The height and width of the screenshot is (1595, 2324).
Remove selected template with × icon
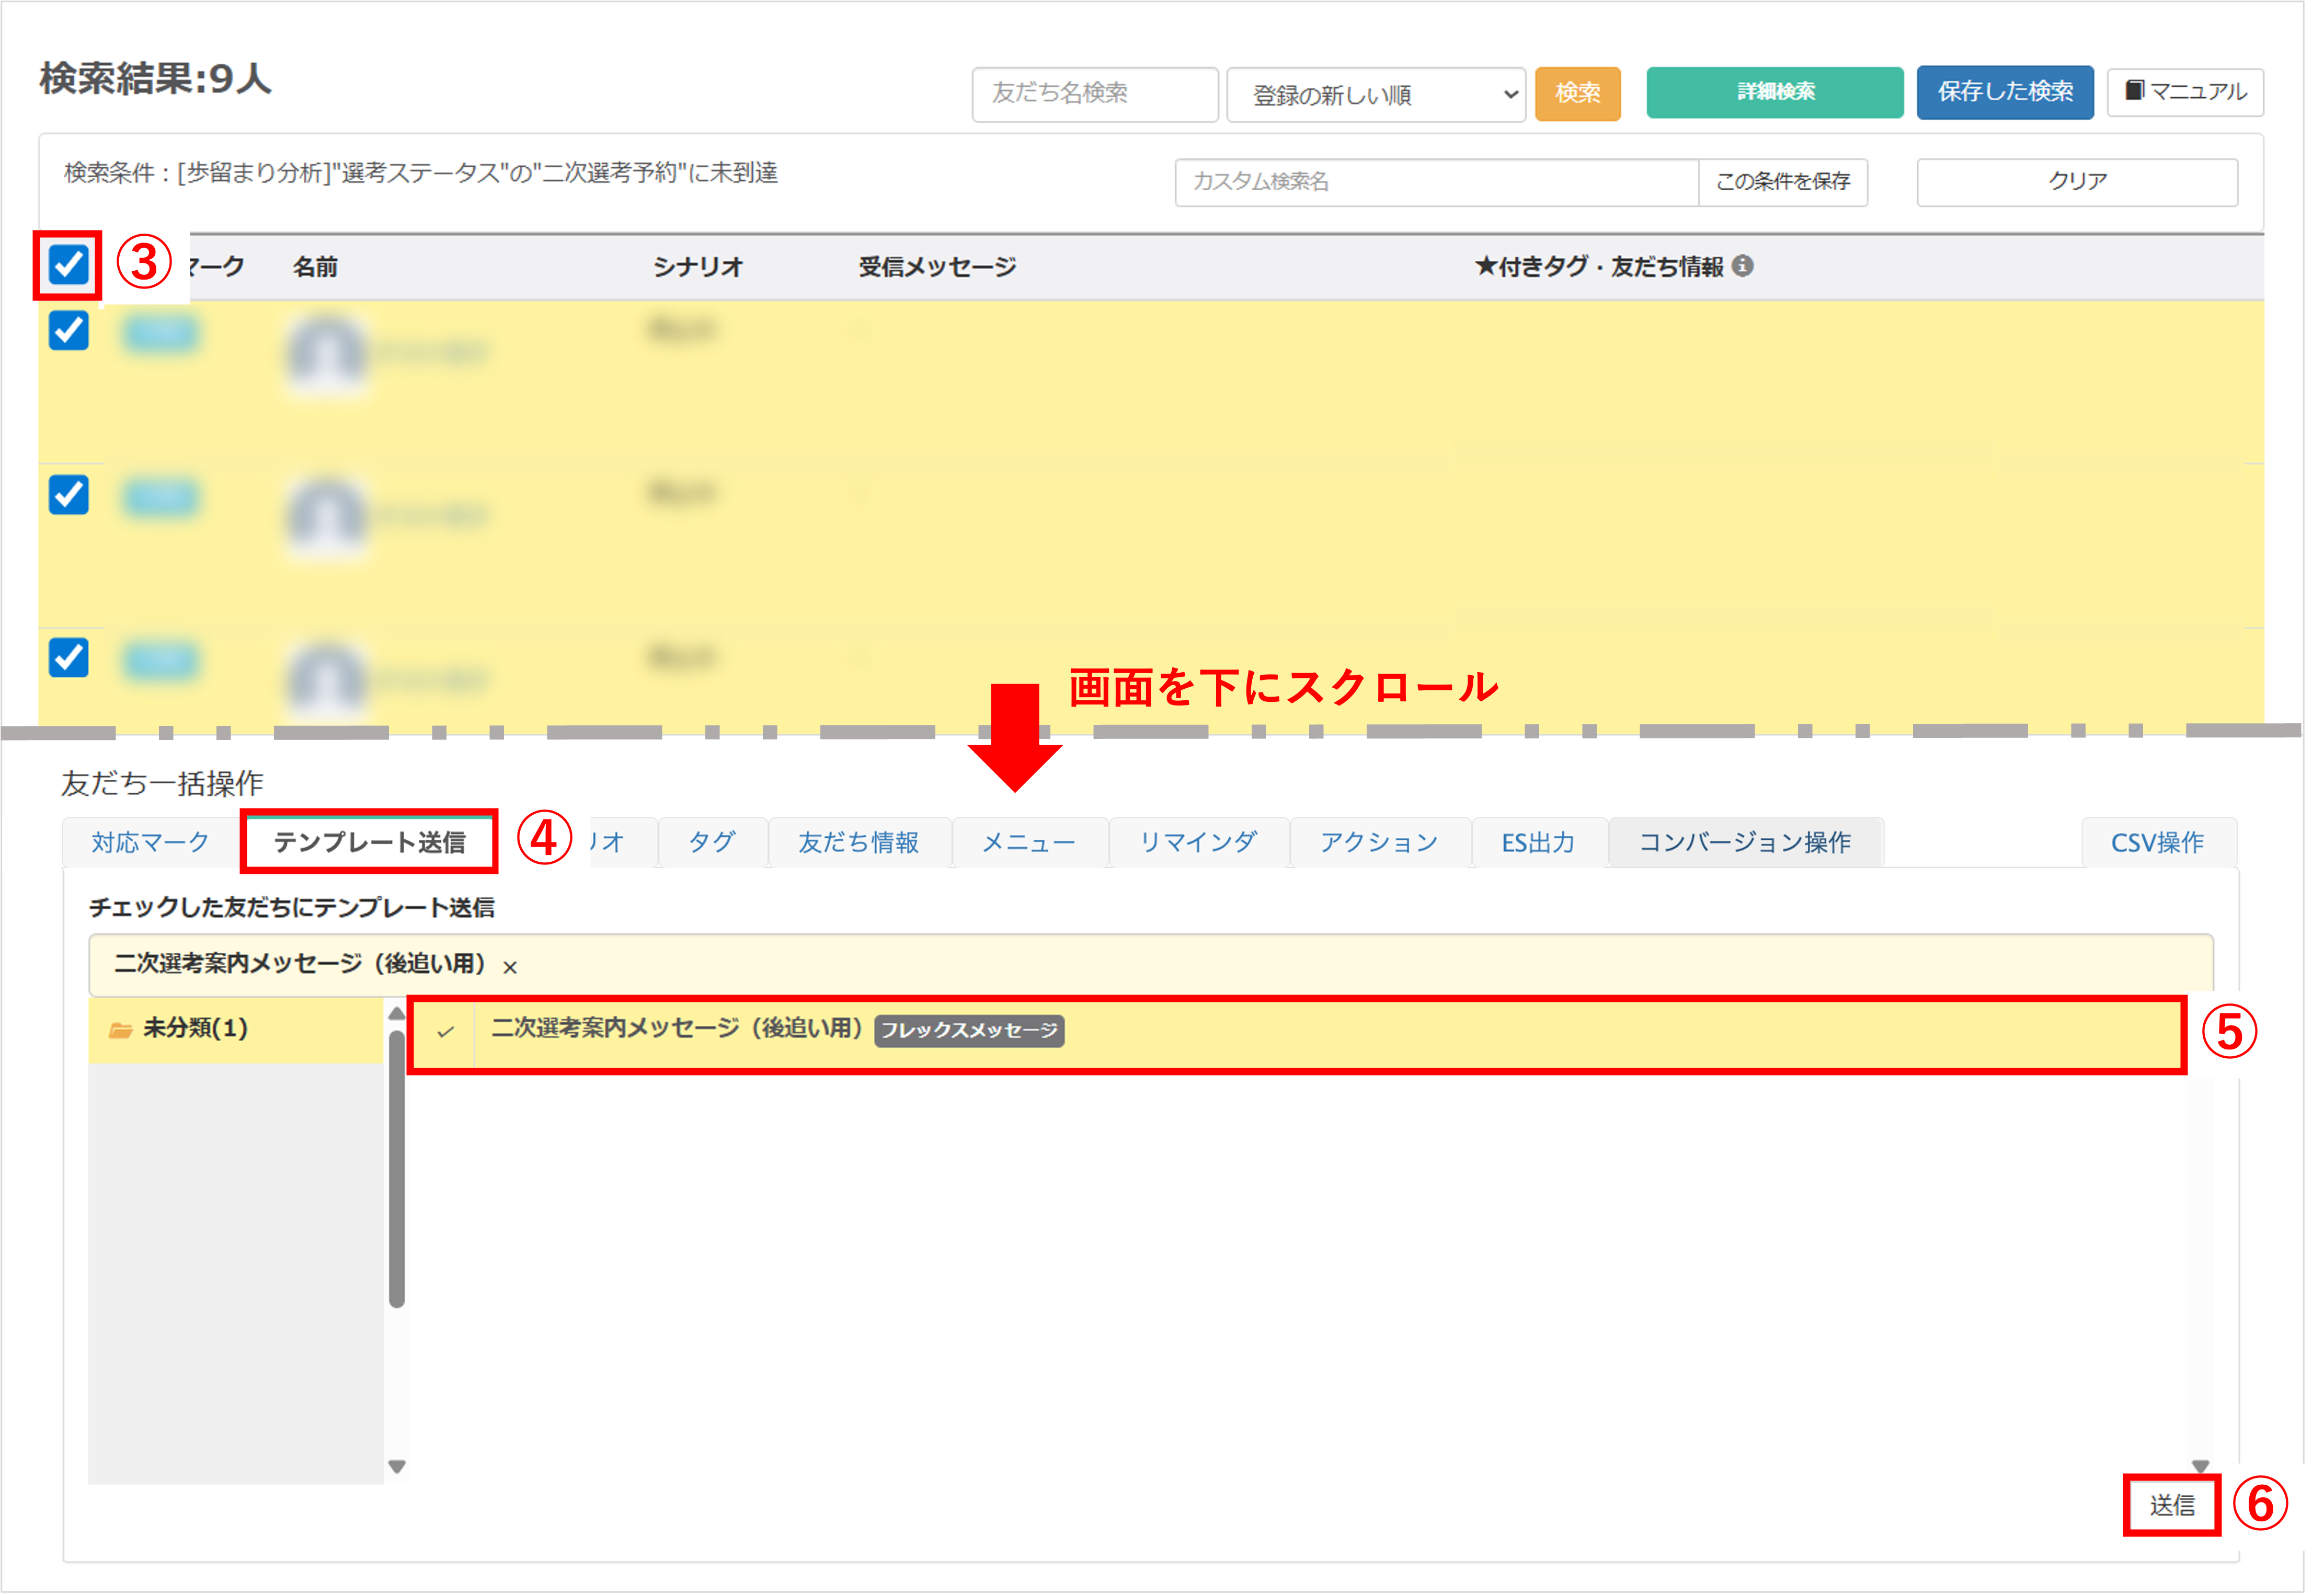point(510,967)
